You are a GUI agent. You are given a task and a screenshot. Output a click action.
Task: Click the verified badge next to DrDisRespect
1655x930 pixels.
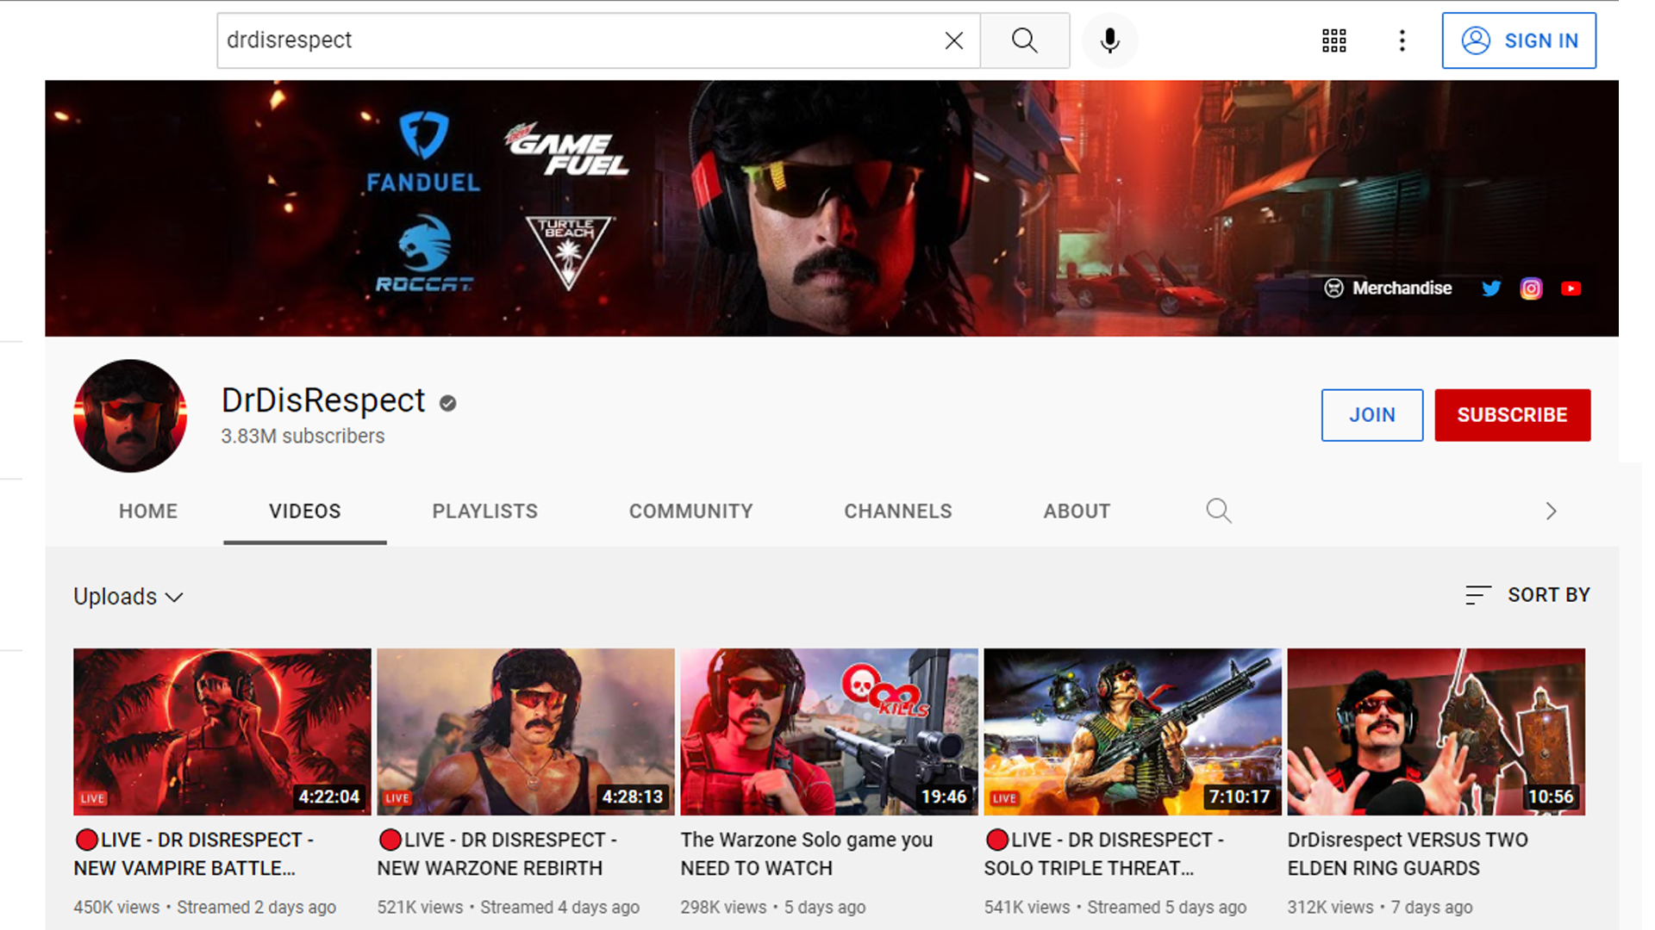447,403
